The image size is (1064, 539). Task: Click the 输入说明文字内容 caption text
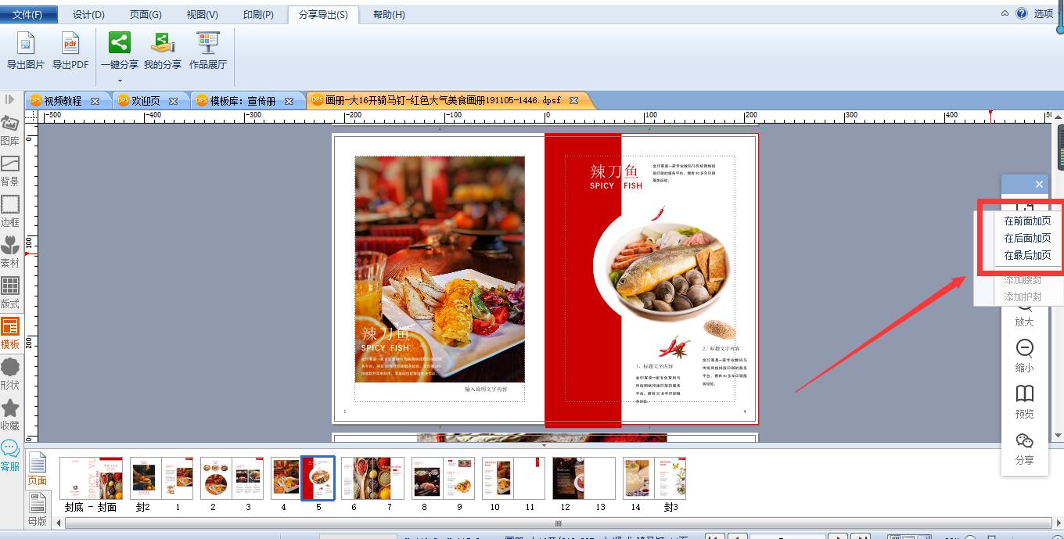[x=486, y=389]
